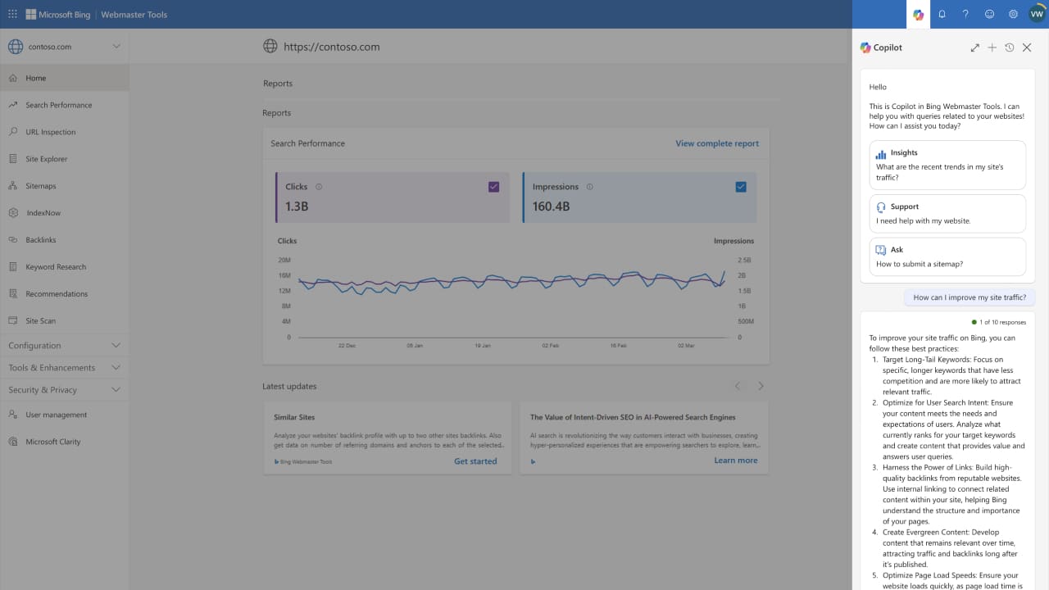Screen dimensions: 1049x590
Task: Click the URL Inspection magnifier icon
Action: pyautogui.click(x=13, y=132)
